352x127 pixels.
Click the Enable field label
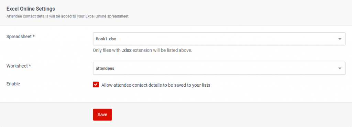tap(13, 84)
